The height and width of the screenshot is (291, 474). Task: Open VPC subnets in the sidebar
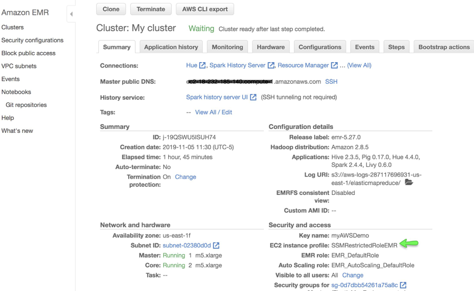point(19,66)
